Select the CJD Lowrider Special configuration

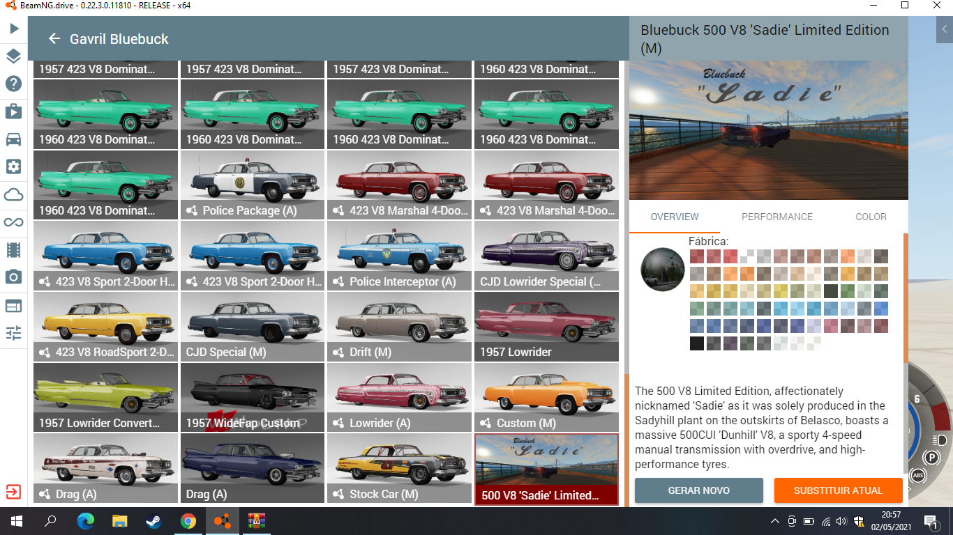(546, 256)
